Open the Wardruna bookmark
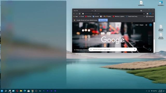This screenshot has width=166, height=93. pyautogui.click(x=119, y=17)
